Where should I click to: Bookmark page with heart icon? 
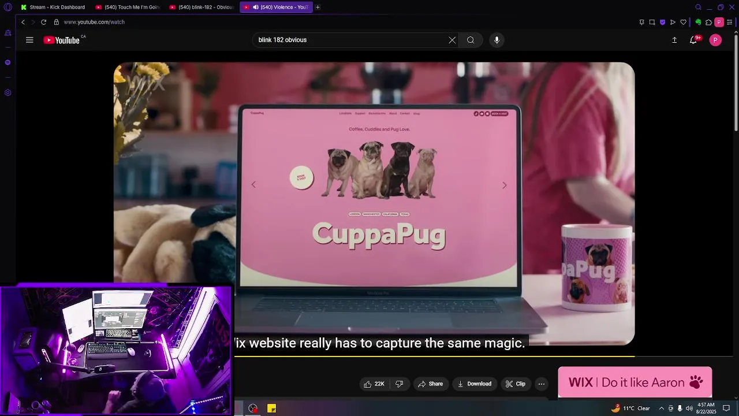(684, 22)
